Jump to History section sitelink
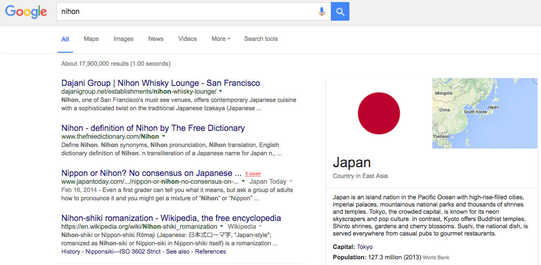541x265 pixels. tap(71, 252)
